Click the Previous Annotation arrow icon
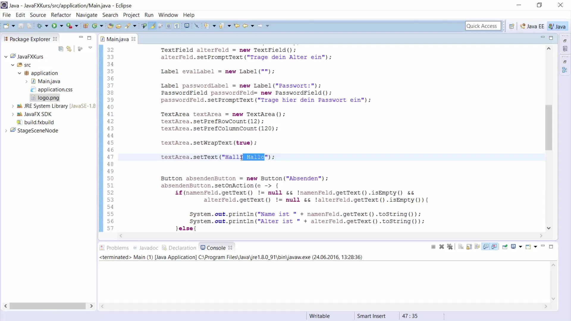This screenshot has height=321, width=571. click(221, 26)
